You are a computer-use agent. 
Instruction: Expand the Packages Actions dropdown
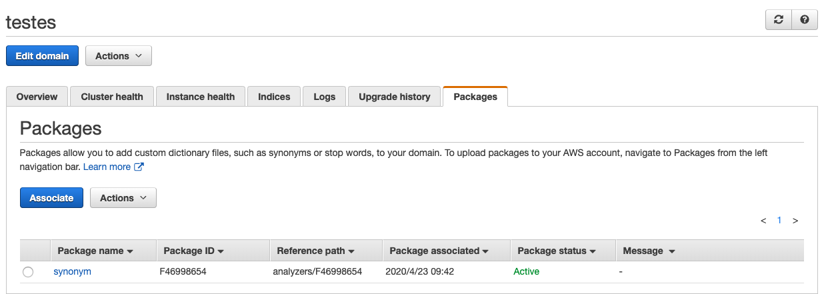click(x=123, y=198)
